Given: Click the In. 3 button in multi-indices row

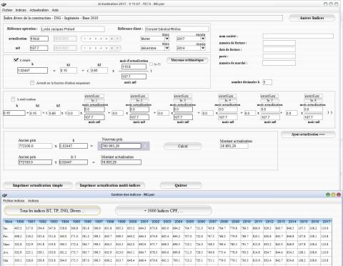Looking at the screenshot, I should pos(183,100).
